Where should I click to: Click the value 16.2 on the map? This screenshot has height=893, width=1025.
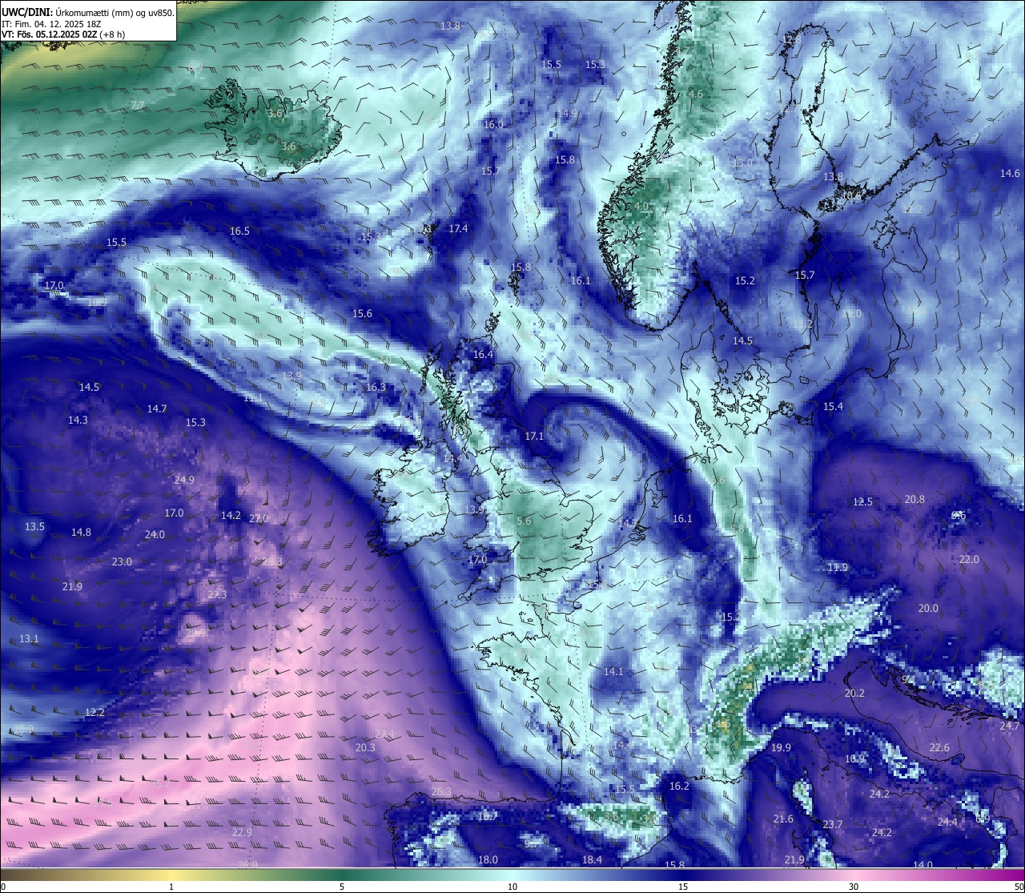[x=679, y=786]
